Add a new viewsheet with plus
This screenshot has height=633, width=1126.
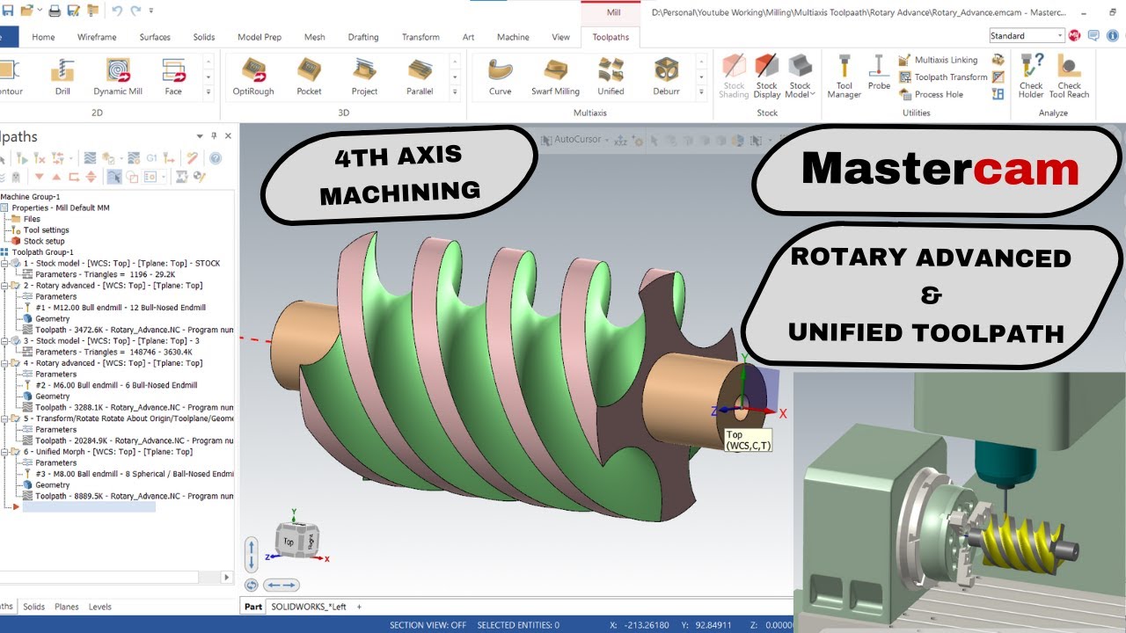pos(359,607)
